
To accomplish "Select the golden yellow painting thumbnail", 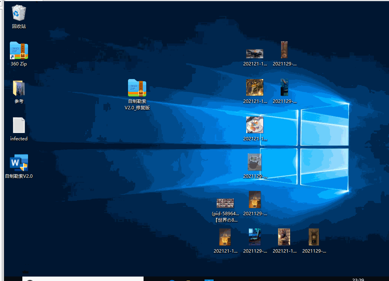I will [x=255, y=87].
